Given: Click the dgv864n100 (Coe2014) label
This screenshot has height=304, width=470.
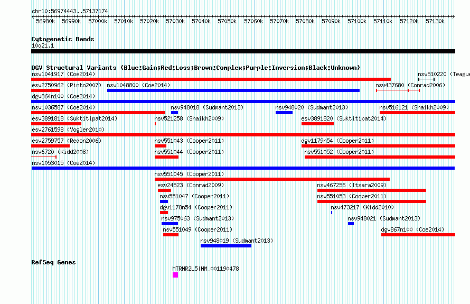Looking at the screenshot, I should coord(63,96).
